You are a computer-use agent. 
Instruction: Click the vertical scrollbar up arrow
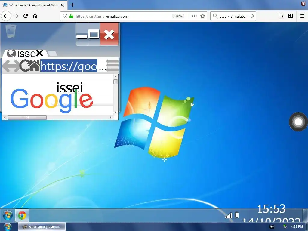click(x=116, y=77)
